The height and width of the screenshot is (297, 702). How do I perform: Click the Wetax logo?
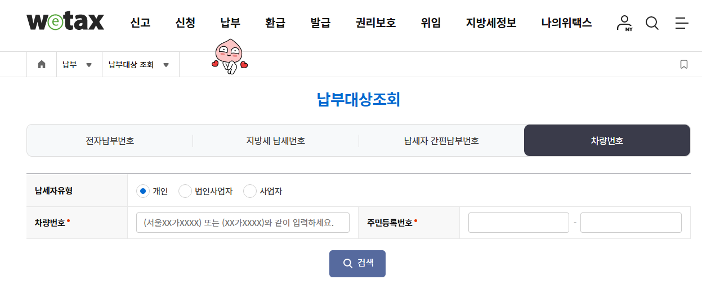(65, 22)
